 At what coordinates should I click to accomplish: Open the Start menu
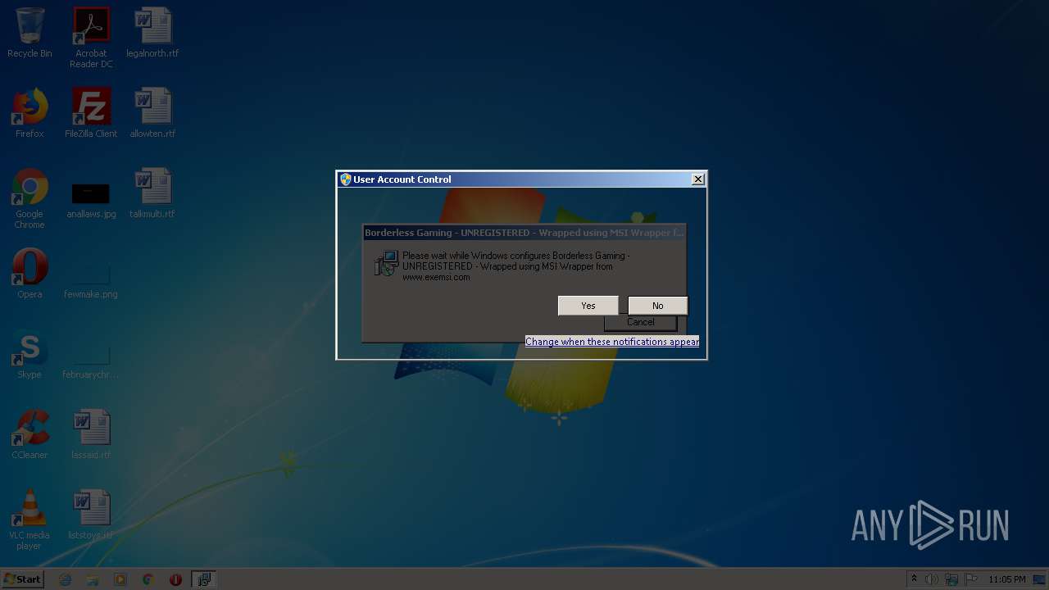click(x=23, y=579)
